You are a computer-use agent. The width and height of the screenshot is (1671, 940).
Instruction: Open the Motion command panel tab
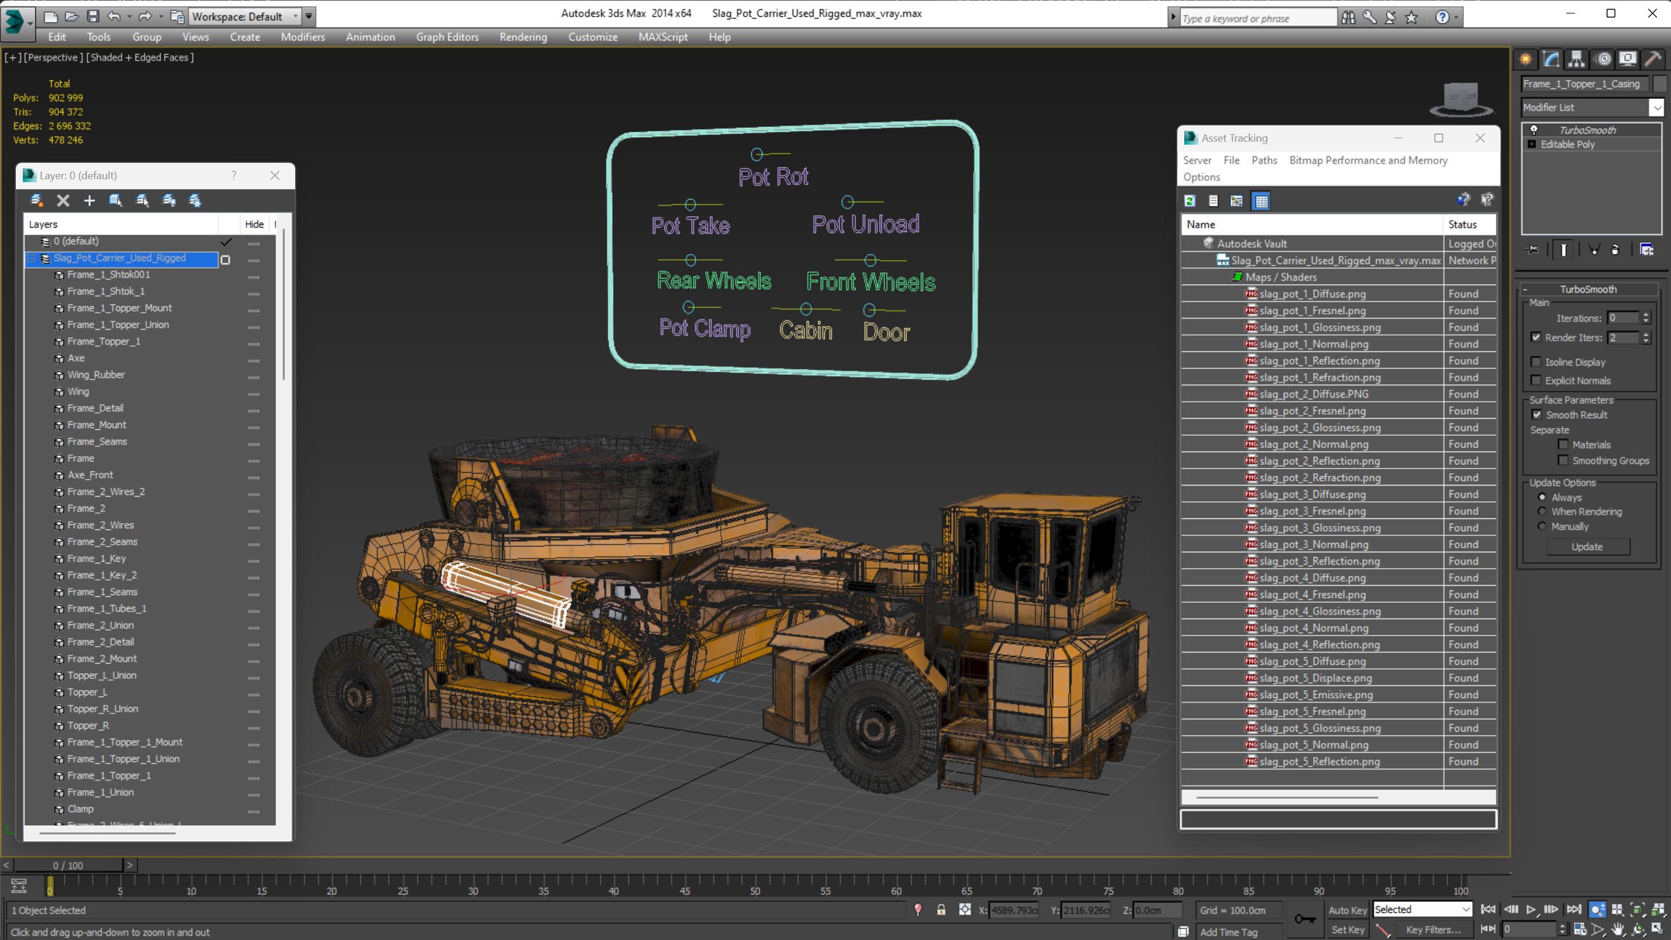[1603, 60]
